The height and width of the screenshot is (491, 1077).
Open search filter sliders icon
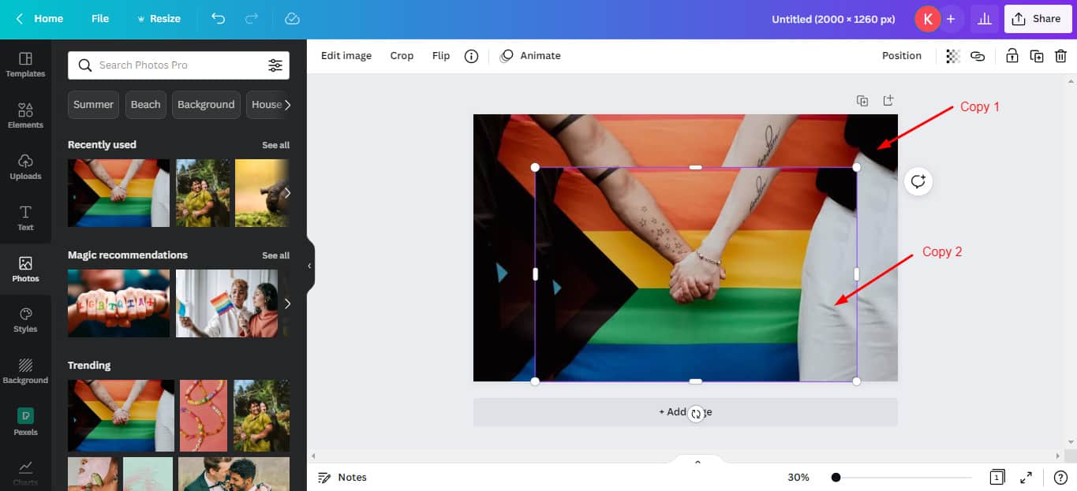pyautogui.click(x=275, y=65)
